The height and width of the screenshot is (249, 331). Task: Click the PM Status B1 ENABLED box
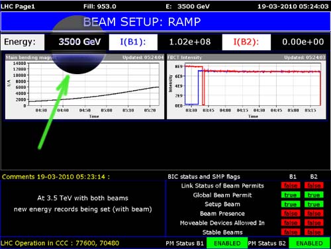[227, 243]
